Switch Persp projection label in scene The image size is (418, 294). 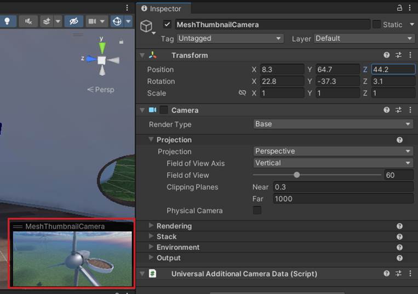pyautogui.click(x=101, y=90)
